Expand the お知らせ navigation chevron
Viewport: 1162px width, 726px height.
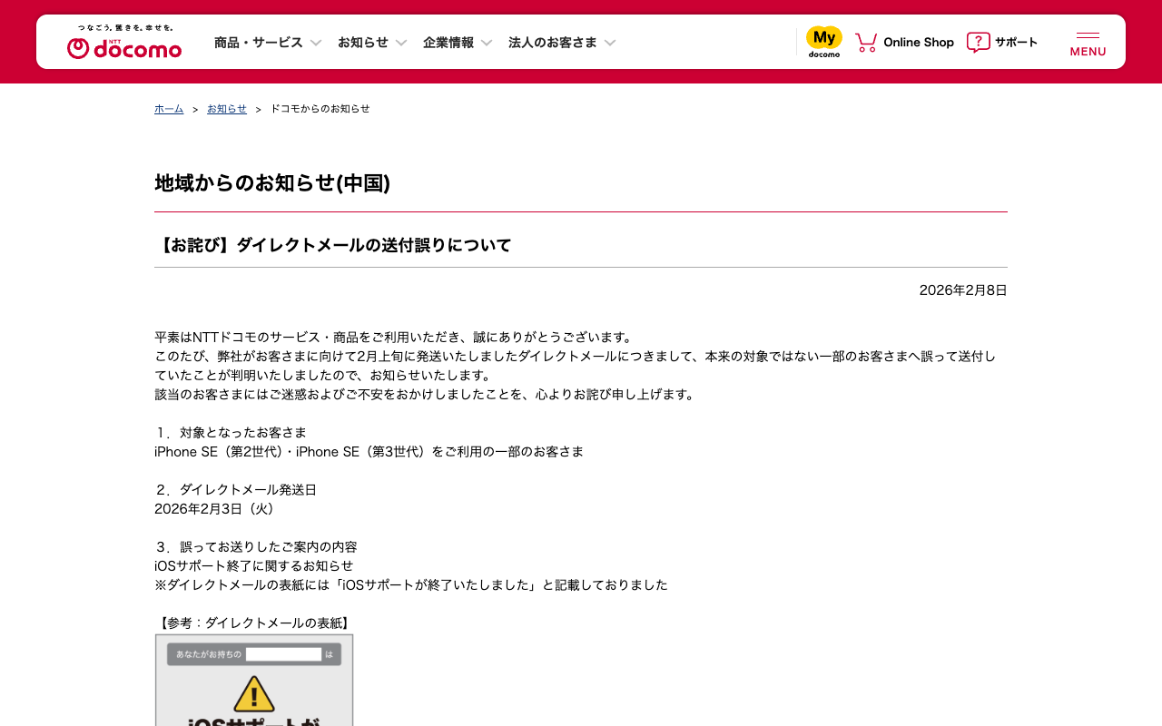[401, 43]
